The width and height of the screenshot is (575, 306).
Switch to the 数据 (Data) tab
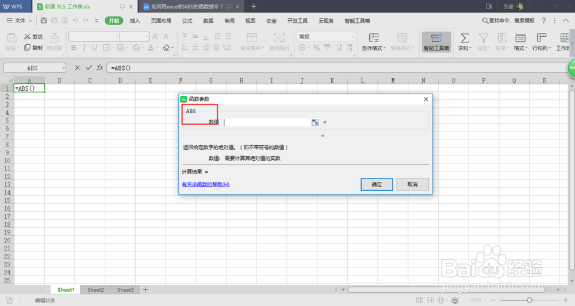tap(208, 21)
